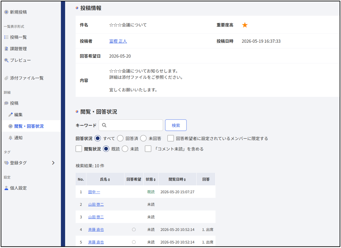This screenshot has width=341, height=248.
Task: Enable the 閲覧状況 filter checkbox
Action: click(x=79, y=149)
